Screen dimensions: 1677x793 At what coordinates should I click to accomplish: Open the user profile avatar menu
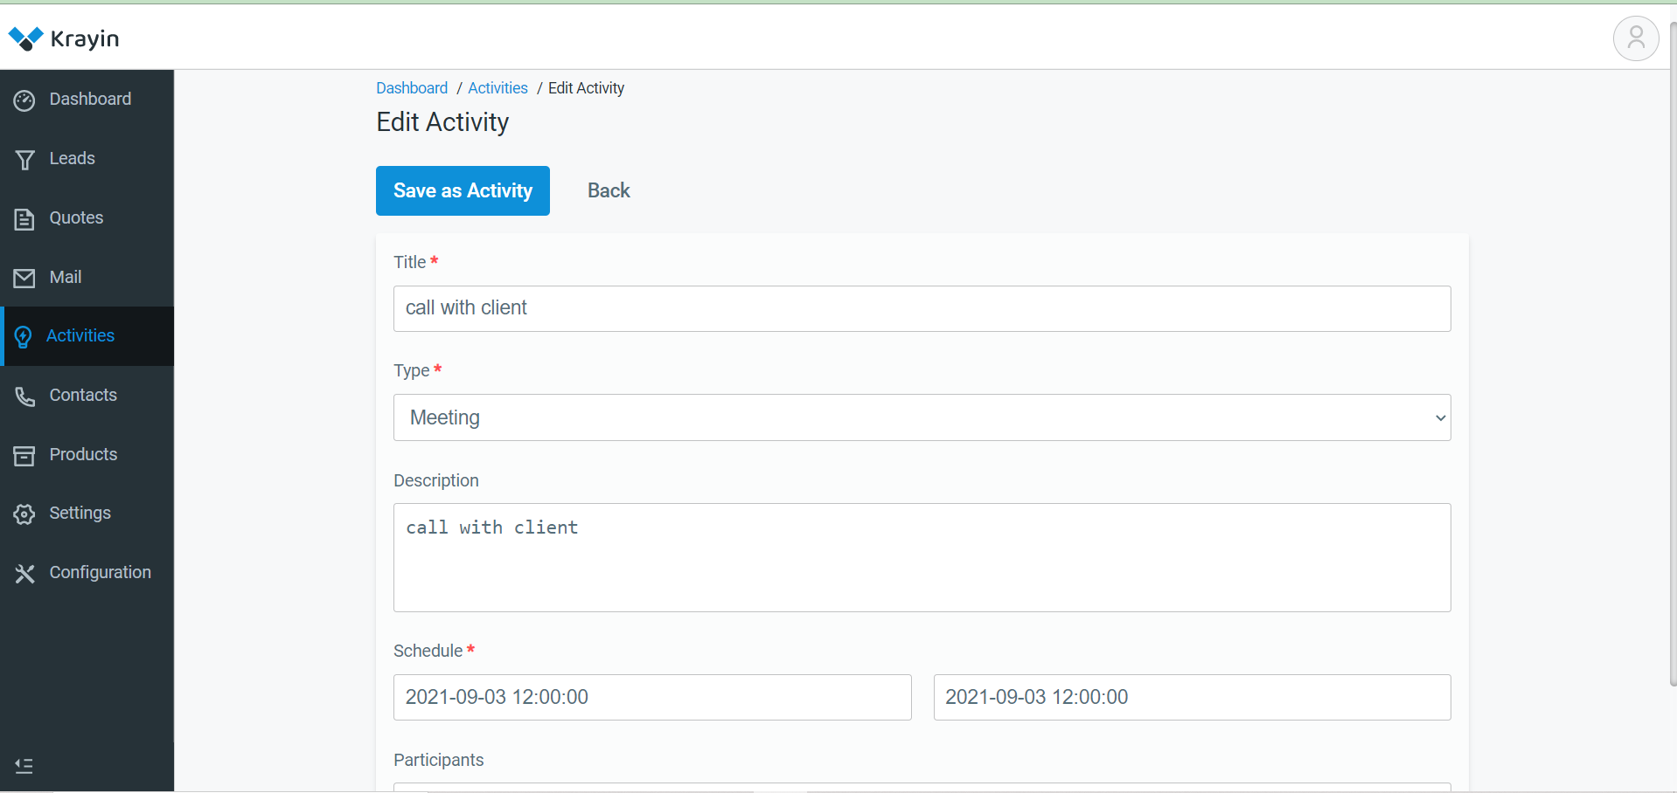[x=1635, y=38]
